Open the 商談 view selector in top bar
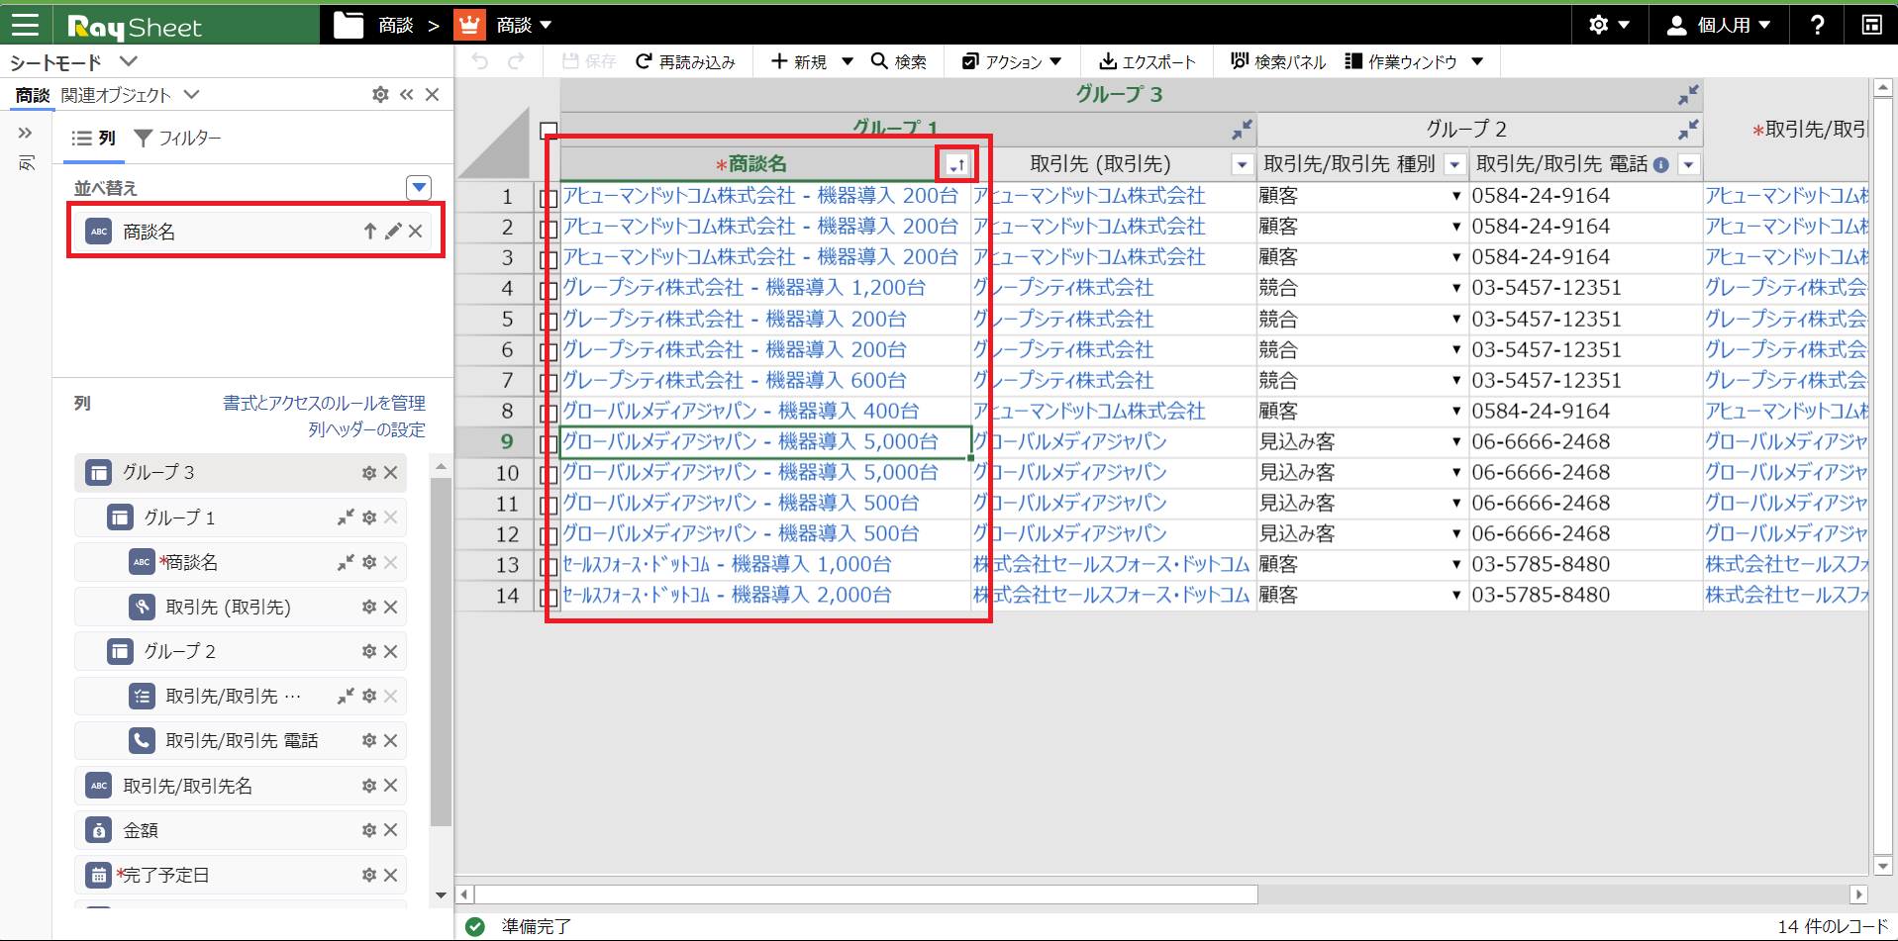 pyautogui.click(x=524, y=25)
